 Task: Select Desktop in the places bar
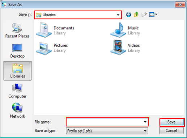pos(17,51)
